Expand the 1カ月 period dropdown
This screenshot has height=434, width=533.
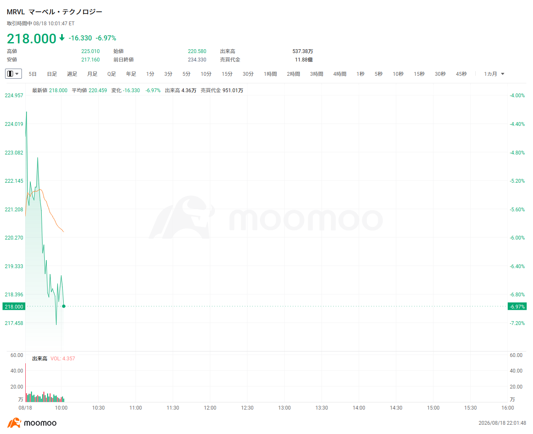tap(494, 74)
